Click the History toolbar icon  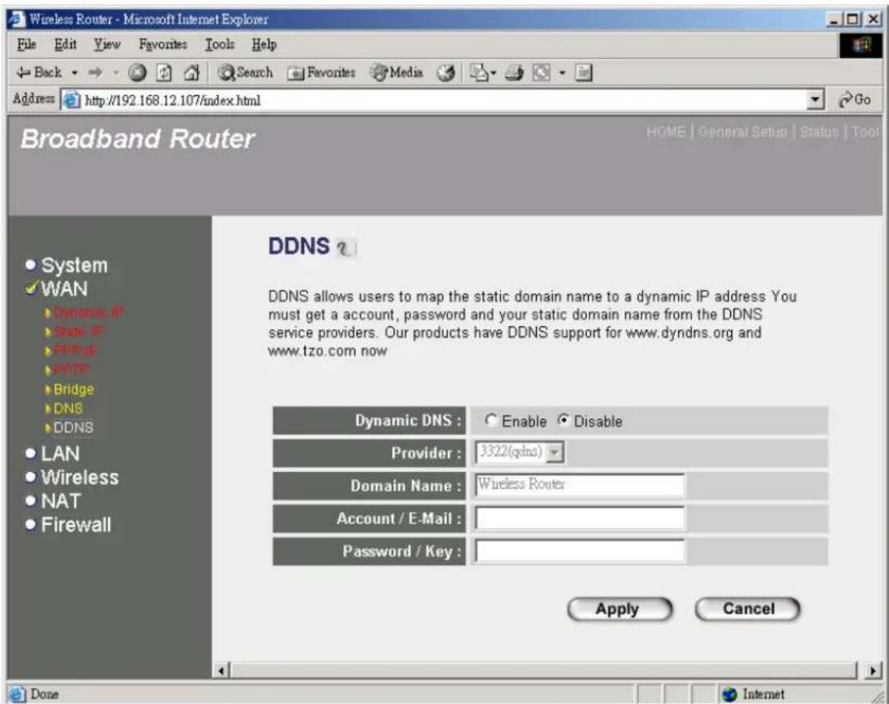[445, 72]
